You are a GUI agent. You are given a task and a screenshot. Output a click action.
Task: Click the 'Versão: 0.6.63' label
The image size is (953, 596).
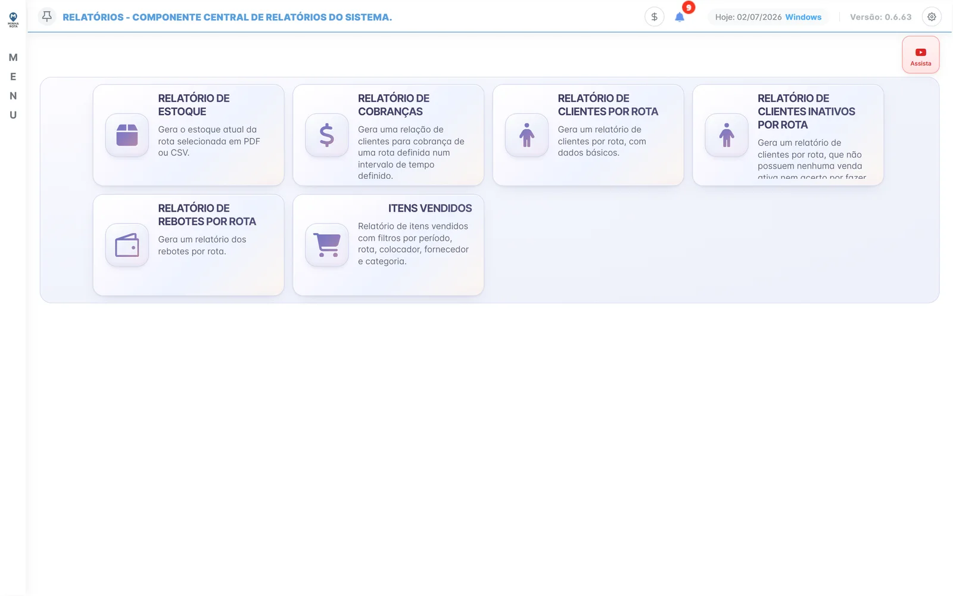point(881,17)
